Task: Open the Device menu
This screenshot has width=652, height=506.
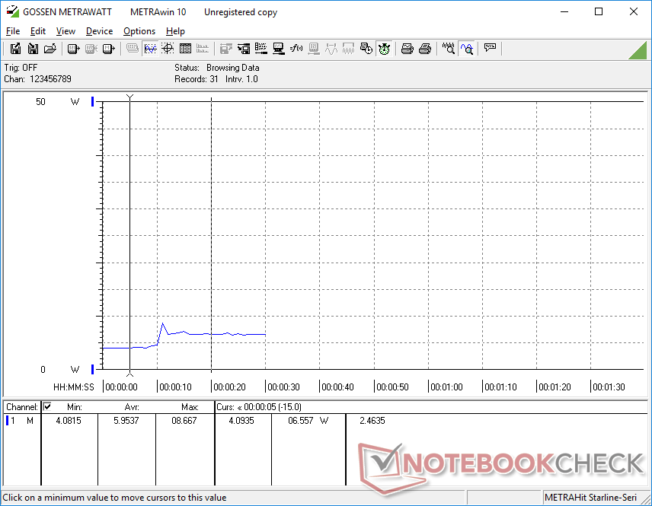Action: 99,31
